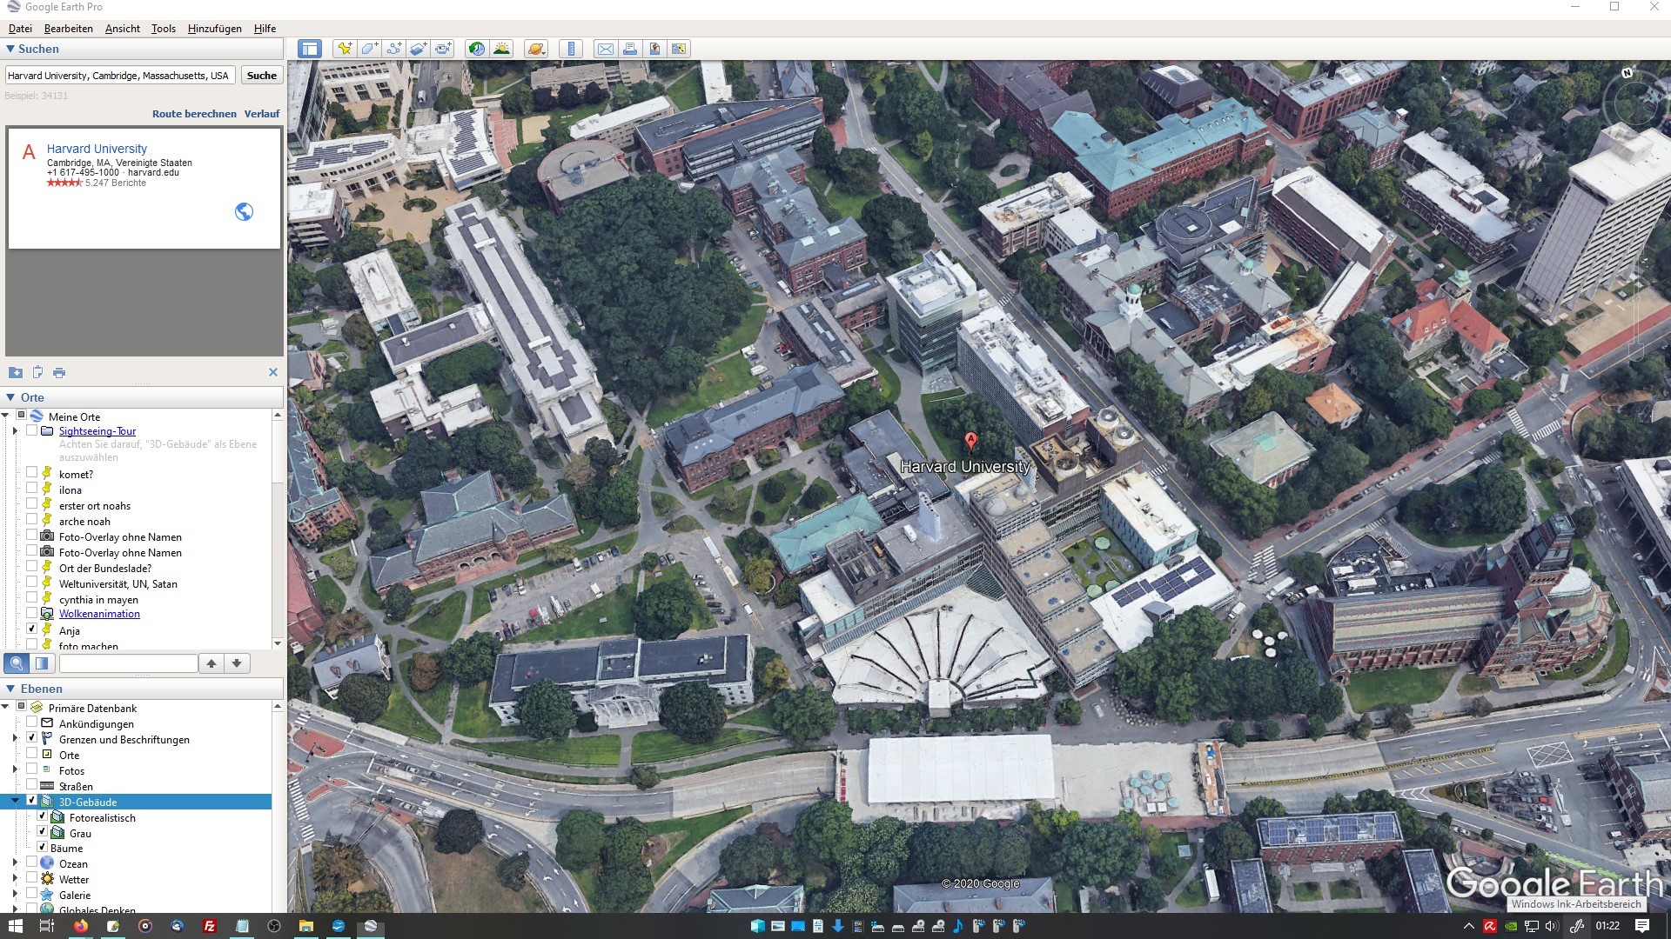
Task: Open FileZilla from the taskbar
Action: pyautogui.click(x=210, y=926)
